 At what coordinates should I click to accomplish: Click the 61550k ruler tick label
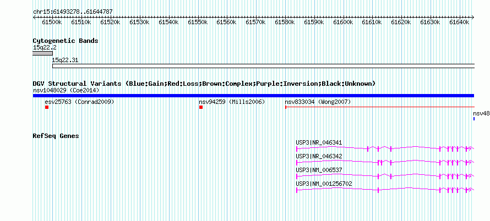coord(198,22)
